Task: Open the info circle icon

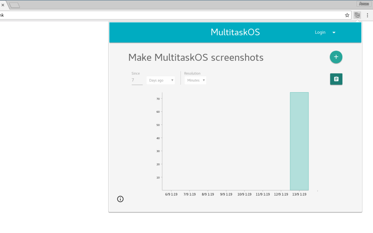Action: tap(120, 199)
